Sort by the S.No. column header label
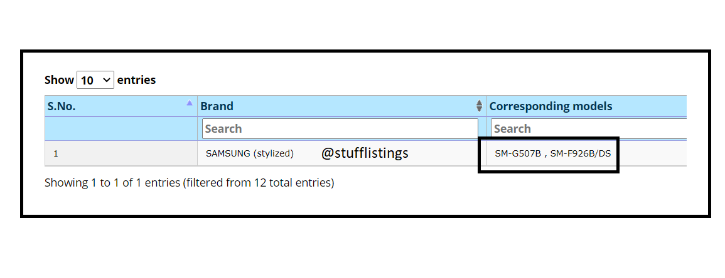 pos(62,106)
